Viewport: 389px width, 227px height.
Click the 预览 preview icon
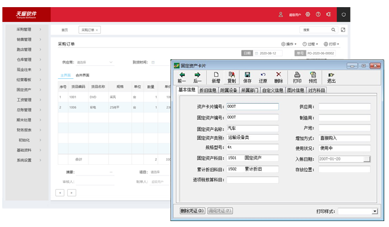(313, 75)
